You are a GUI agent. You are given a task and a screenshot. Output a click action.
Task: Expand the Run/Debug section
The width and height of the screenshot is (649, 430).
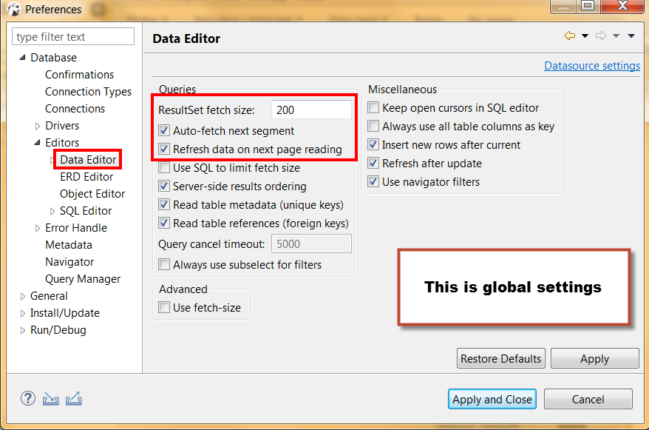[22, 329]
